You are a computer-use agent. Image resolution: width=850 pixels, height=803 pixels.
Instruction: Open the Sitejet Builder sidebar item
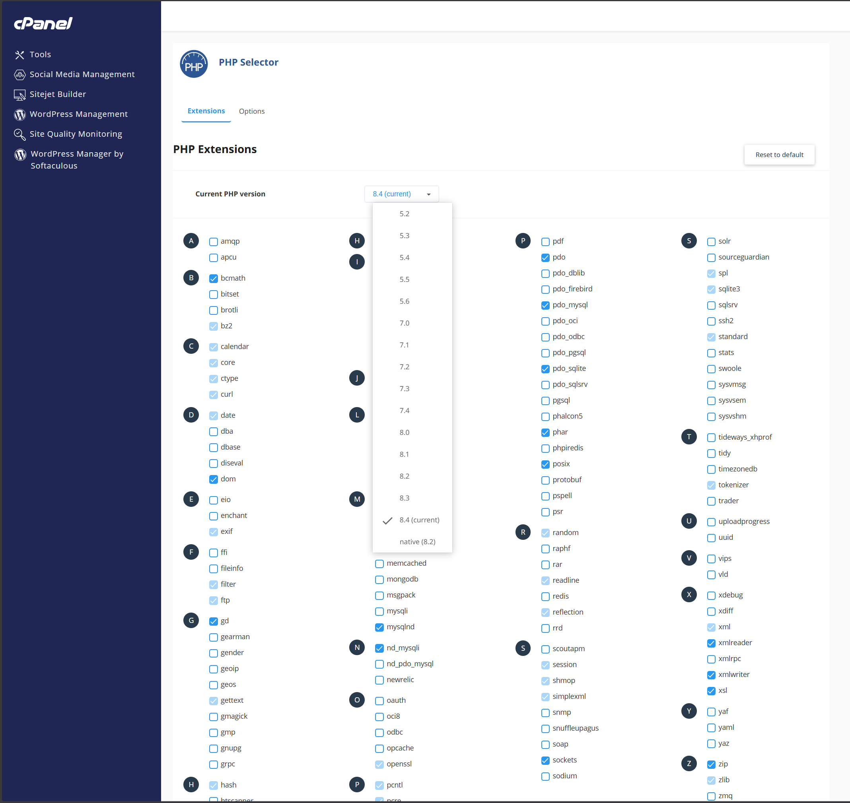pyautogui.click(x=58, y=94)
